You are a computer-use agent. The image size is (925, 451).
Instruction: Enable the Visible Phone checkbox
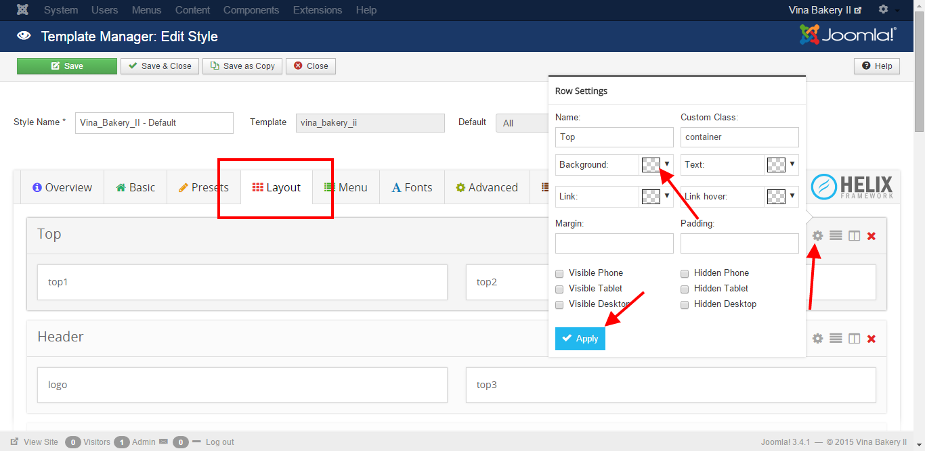(x=559, y=273)
